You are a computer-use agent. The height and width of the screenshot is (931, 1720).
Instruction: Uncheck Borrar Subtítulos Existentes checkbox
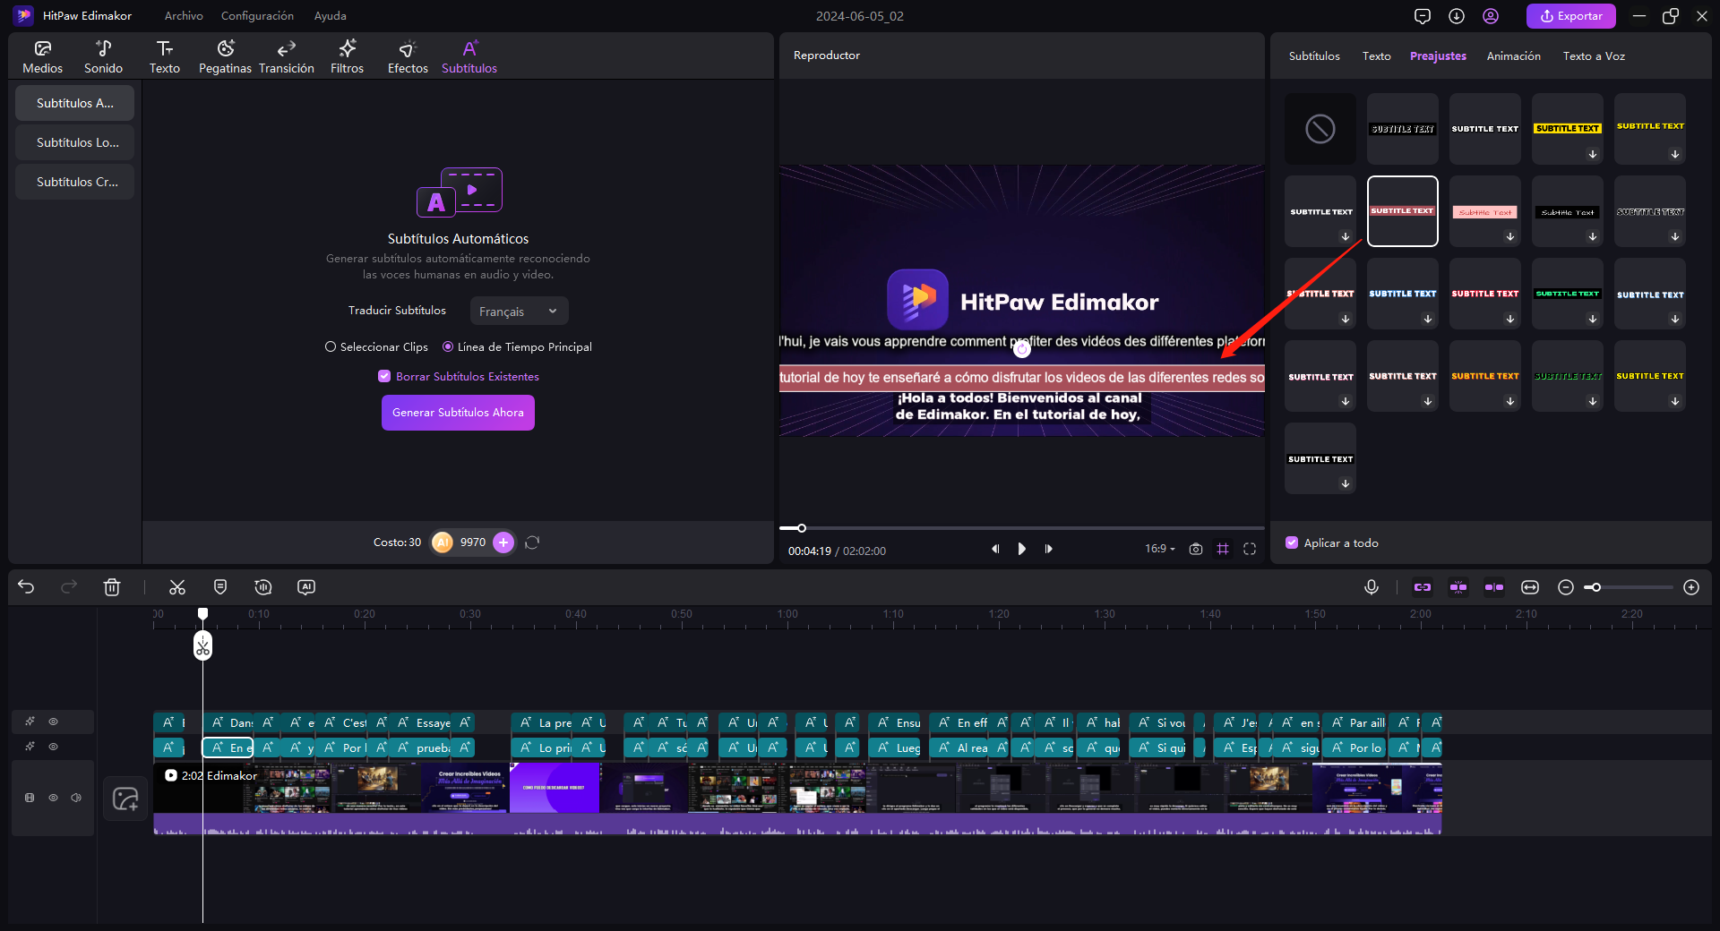pyautogui.click(x=384, y=377)
